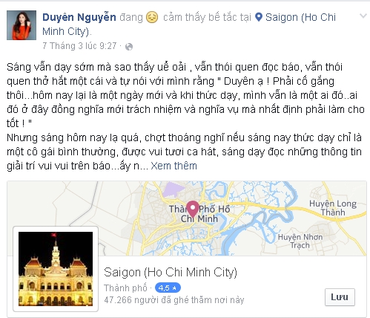Open the post timestamp 7 Tháng 3 lúc 9:27
Screen dimensions: 370x318
[x=79, y=46]
